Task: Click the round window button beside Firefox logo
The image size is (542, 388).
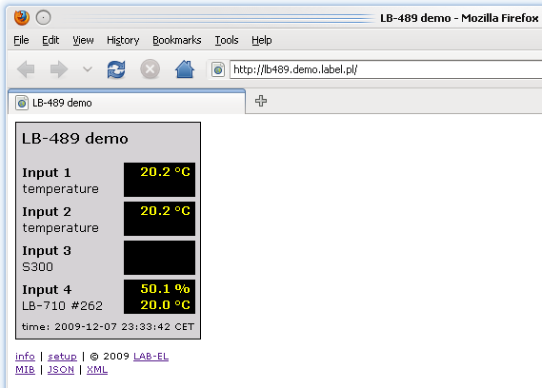Action: pyautogui.click(x=44, y=18)
